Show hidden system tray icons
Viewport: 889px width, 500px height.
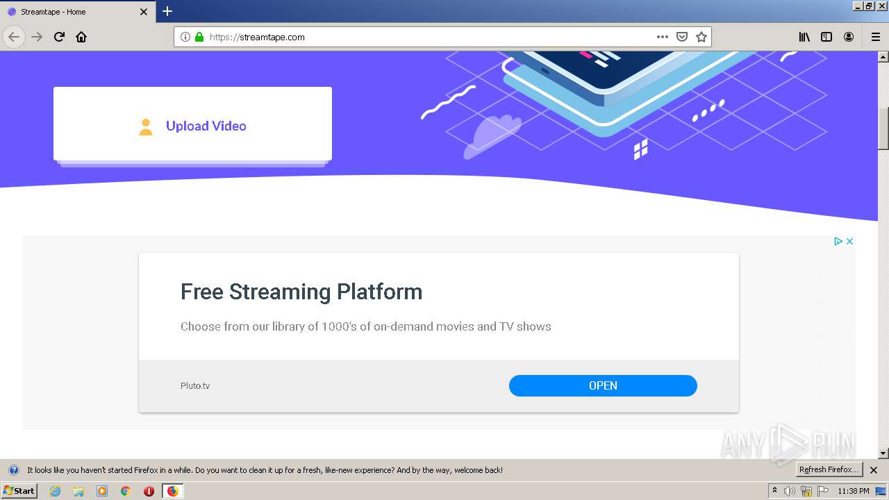point(774,491)
